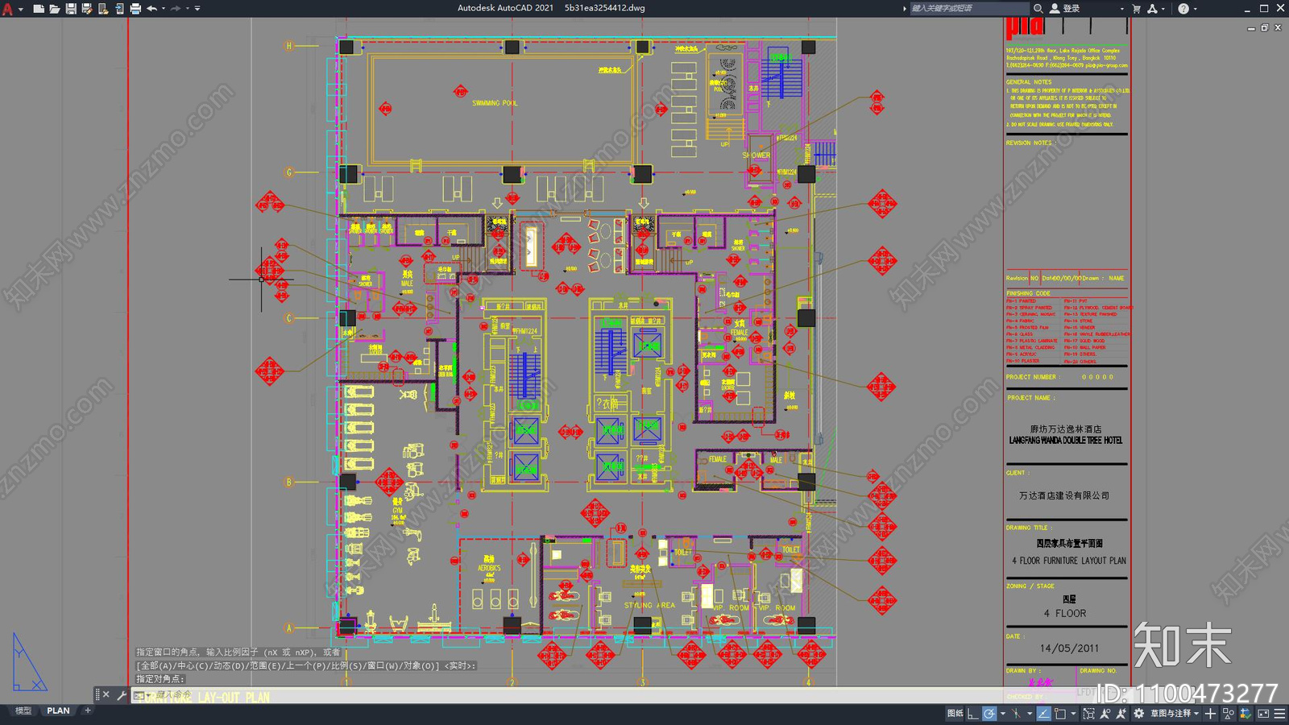Switch to the 模型 model tab
Image resolution: width=1289 pixels, height=725 pixels.
tap(23, 711)
